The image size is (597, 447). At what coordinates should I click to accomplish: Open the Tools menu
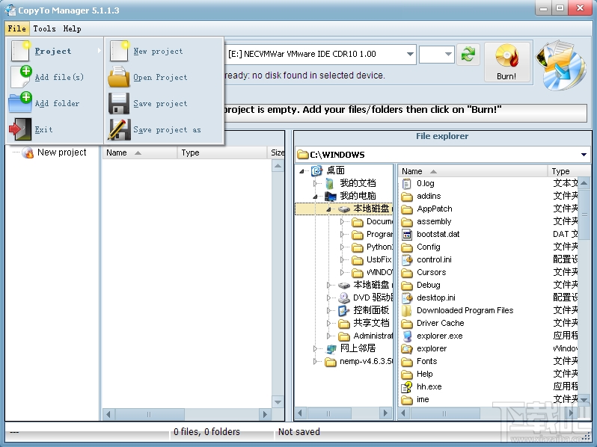click(x=44, y=28)
